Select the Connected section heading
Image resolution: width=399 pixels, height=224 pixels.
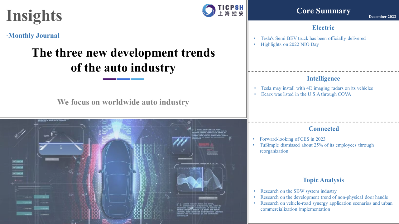click(x=324, y=129)
